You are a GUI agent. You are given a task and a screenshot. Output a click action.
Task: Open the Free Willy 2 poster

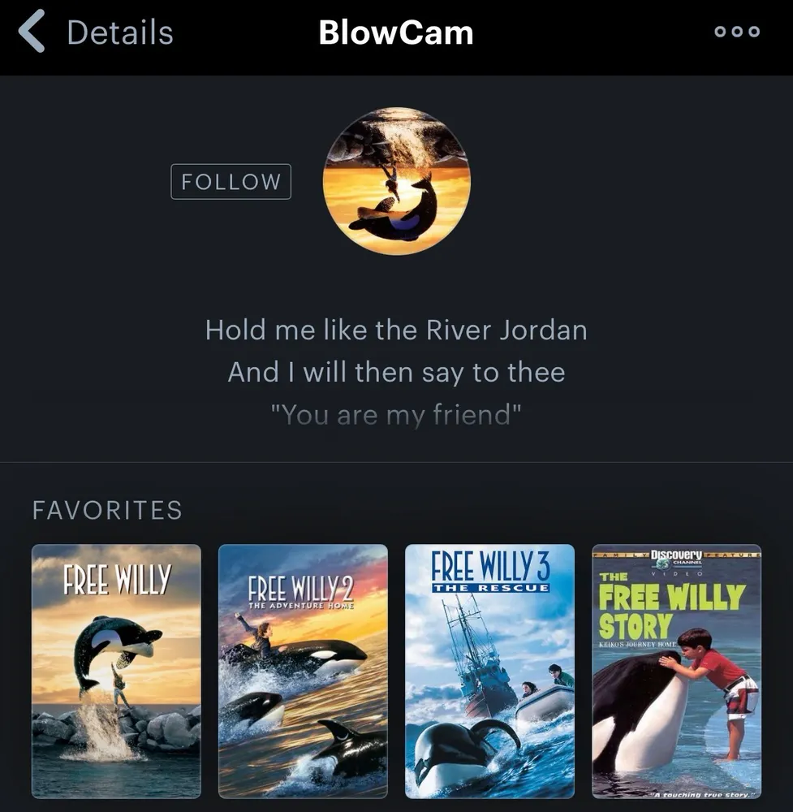304,672
